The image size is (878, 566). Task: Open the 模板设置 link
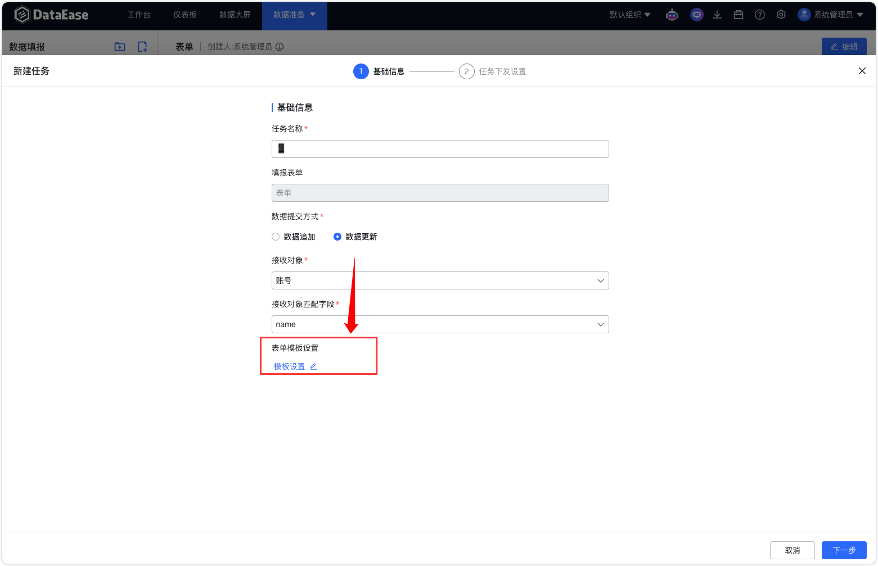(x=289, y=366)
